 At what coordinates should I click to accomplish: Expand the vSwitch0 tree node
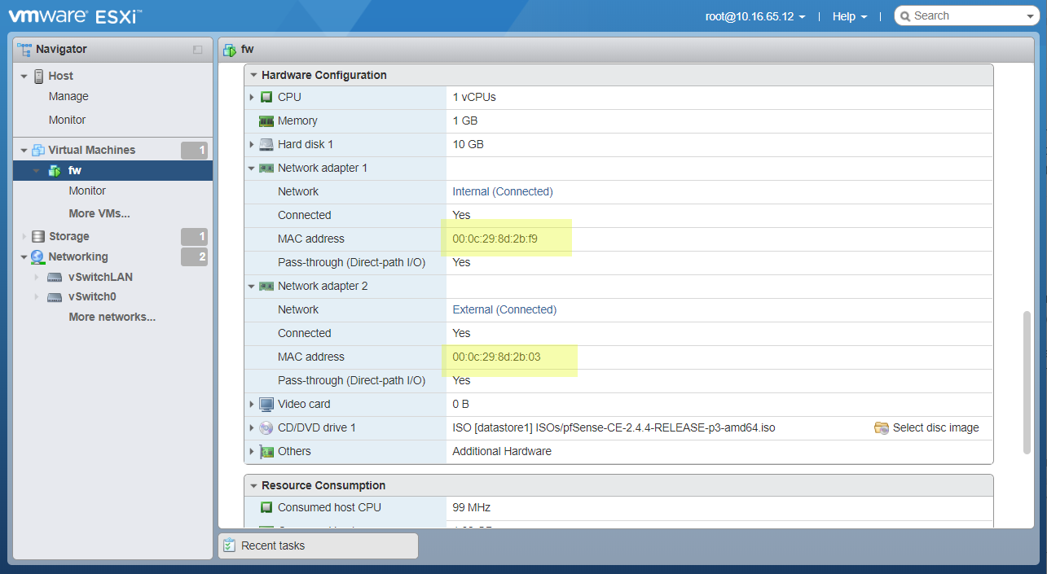click(x=37, y=296)
